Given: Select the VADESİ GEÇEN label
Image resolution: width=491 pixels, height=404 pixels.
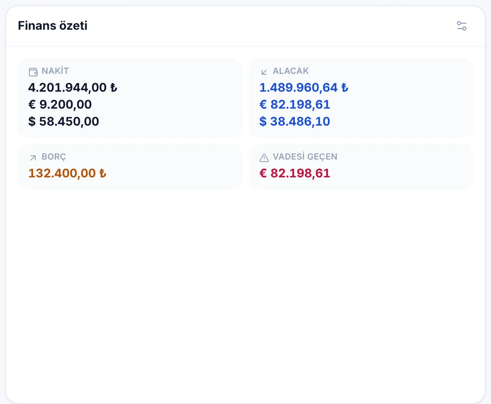Looking at the screenshot, I should (x=305, y=157).
